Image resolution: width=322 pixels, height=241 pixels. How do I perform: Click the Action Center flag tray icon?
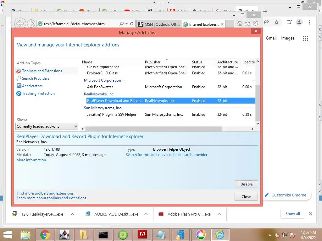tap(292, 235)
